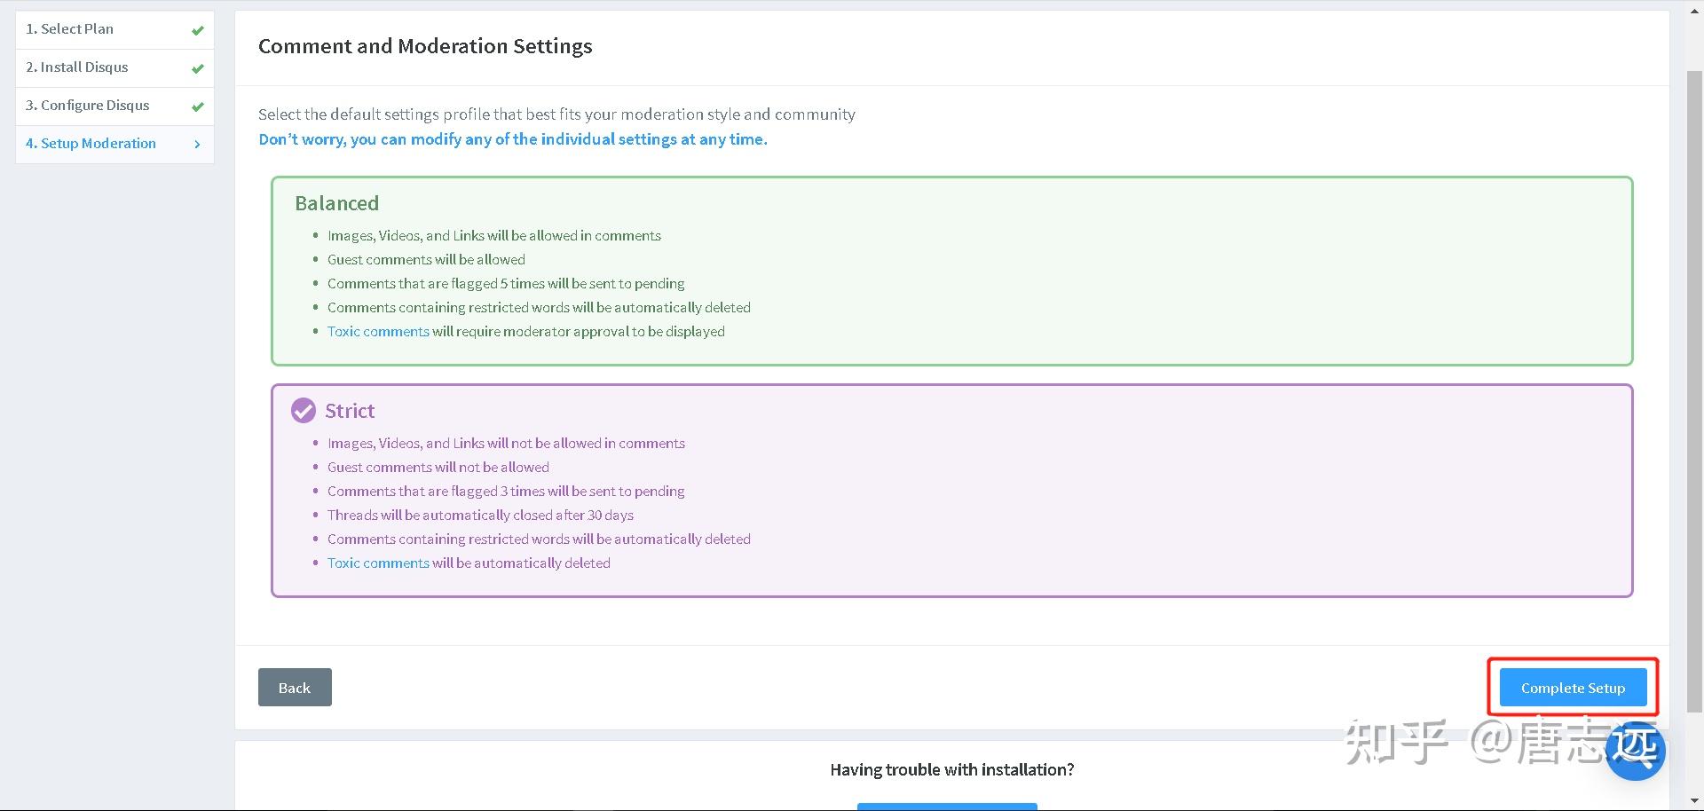Click checkmark beside Install Disqus step
Viewport: 1704px width, 811px height.
point(198,68)
